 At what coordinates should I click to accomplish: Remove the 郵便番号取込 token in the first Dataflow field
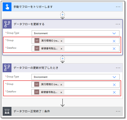coord(61,49)
